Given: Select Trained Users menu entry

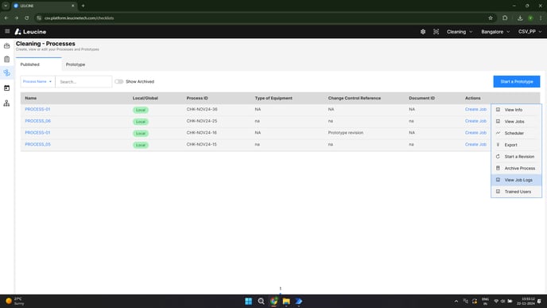Looking at the screenshot, I should coord(516,192).
